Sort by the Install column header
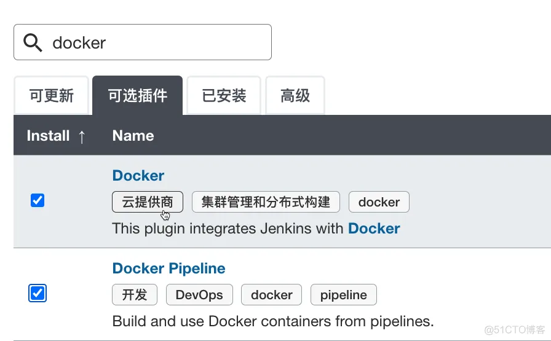 tap(49, 136)
